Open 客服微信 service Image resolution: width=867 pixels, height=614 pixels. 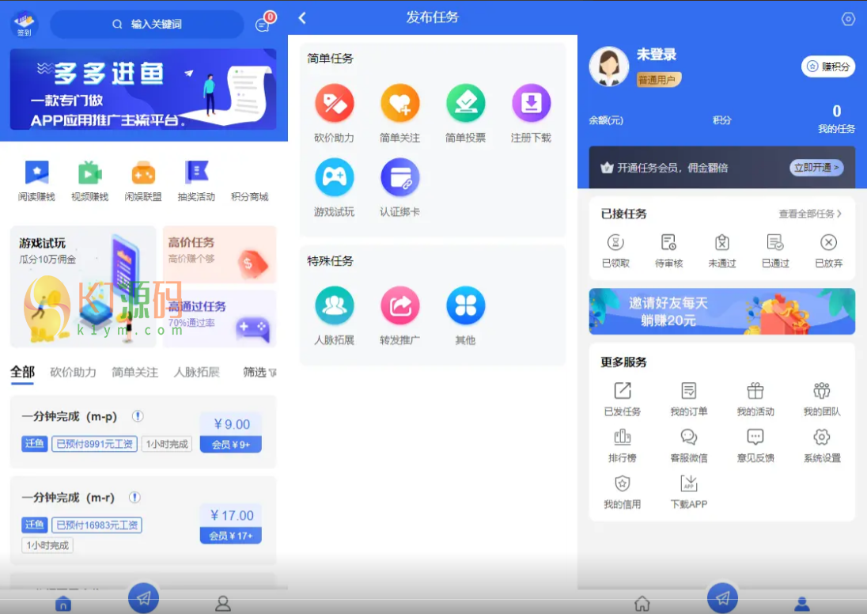[688, 445]
